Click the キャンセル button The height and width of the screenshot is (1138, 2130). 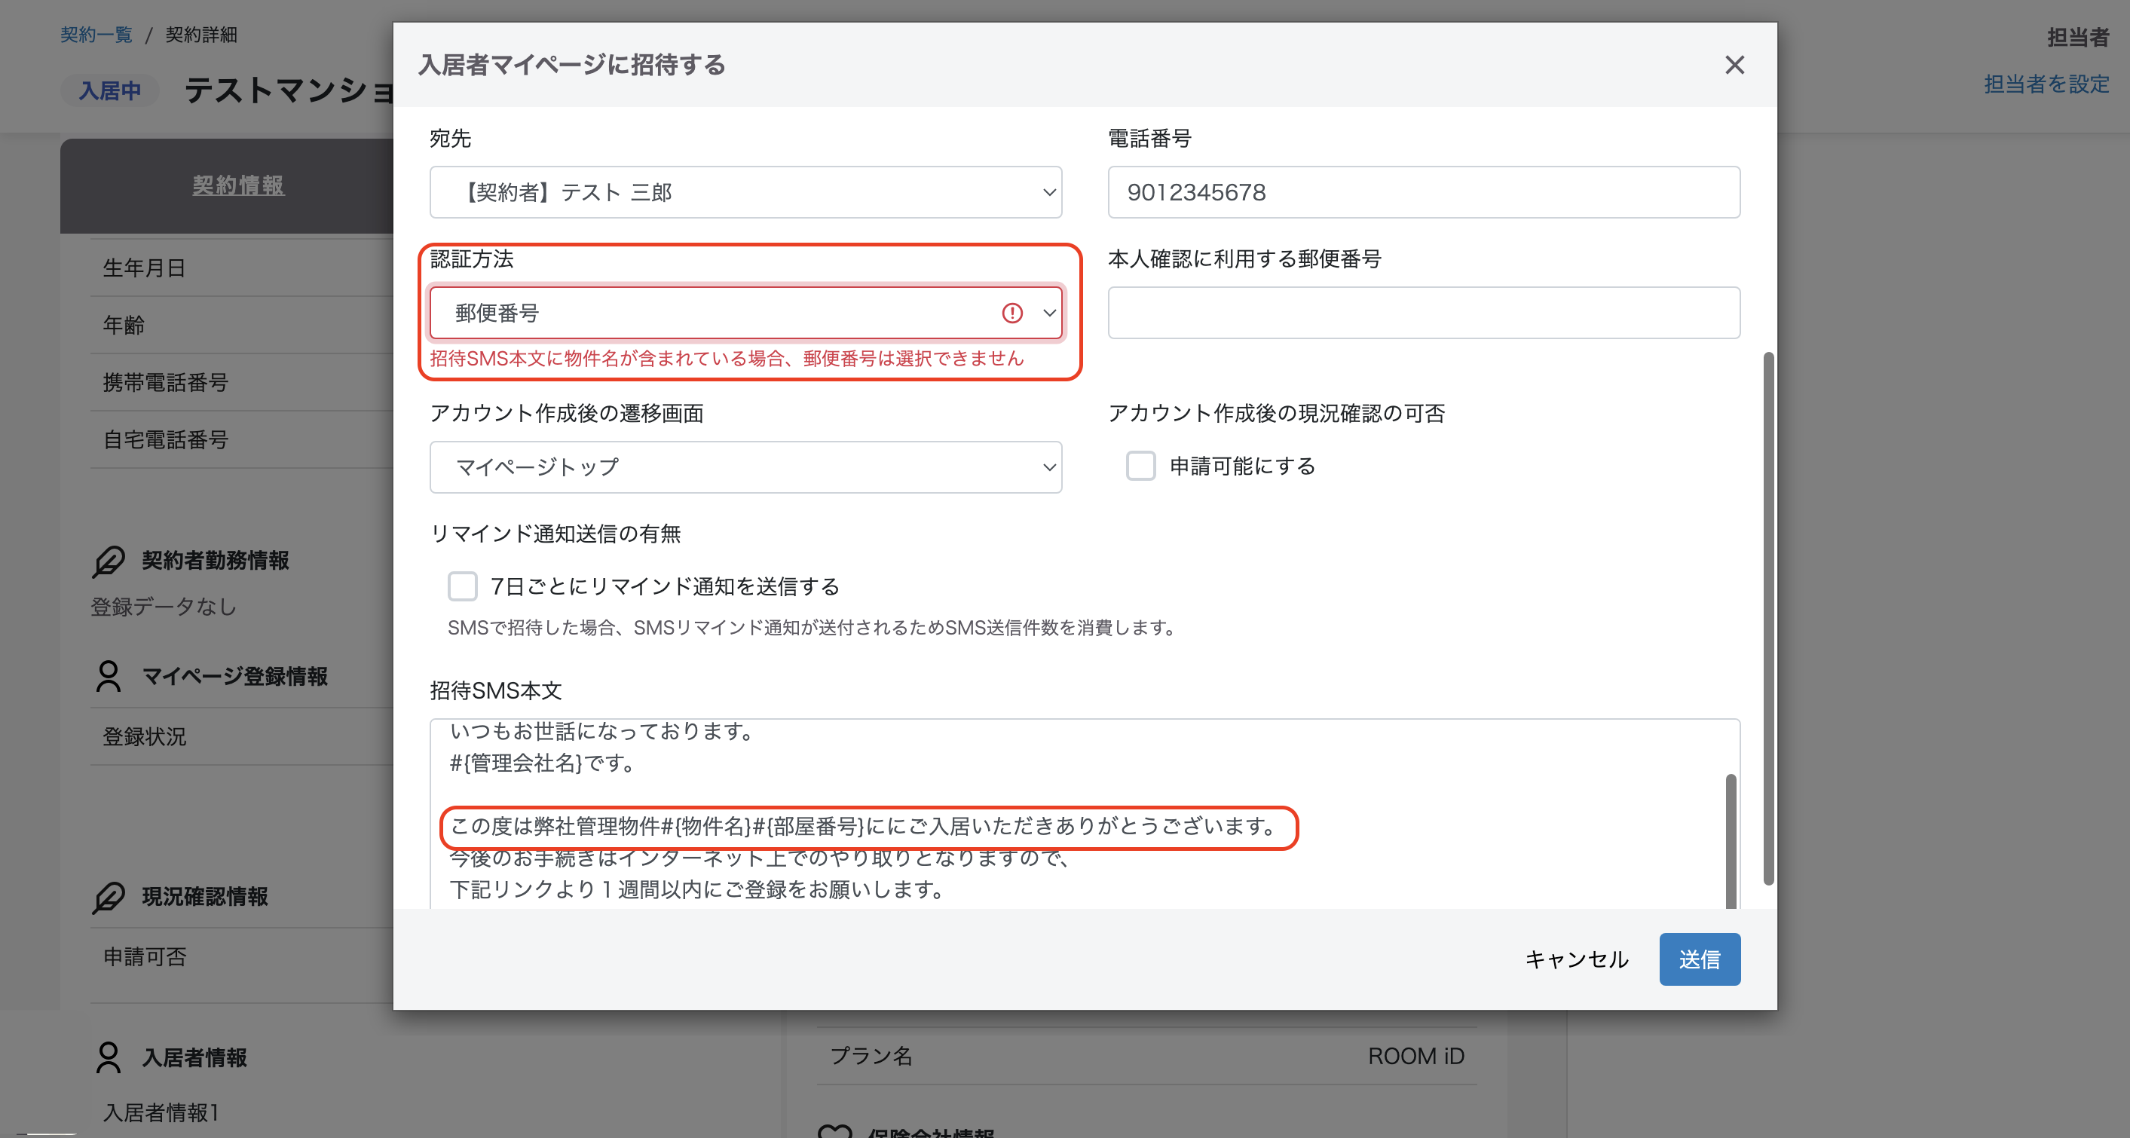click(1576, 959)
